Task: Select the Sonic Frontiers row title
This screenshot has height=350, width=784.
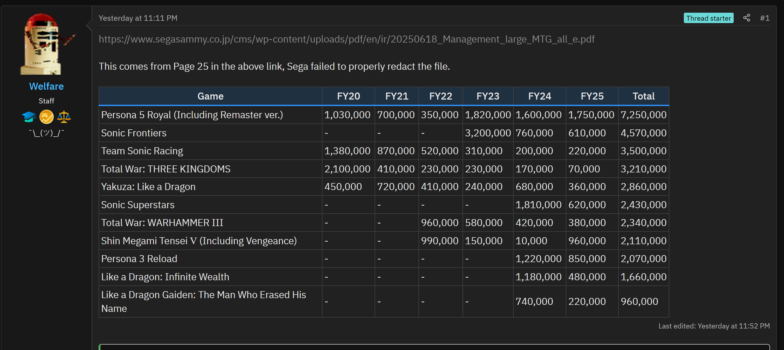Action: 134,133
